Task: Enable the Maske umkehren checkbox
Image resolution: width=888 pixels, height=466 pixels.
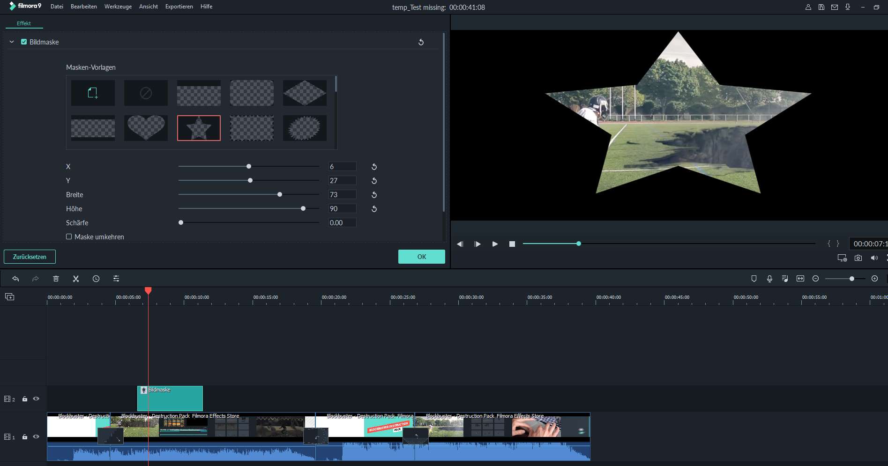Action: tap(69, 237)
